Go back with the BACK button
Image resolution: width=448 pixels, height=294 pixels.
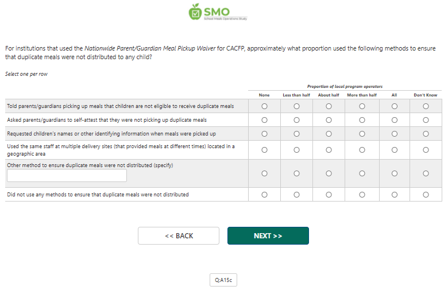tap(179, 236)
